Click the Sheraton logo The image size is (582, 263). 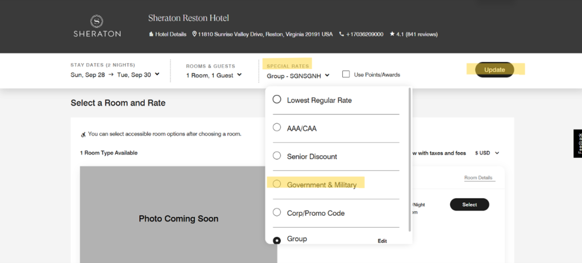coord(97,26)
